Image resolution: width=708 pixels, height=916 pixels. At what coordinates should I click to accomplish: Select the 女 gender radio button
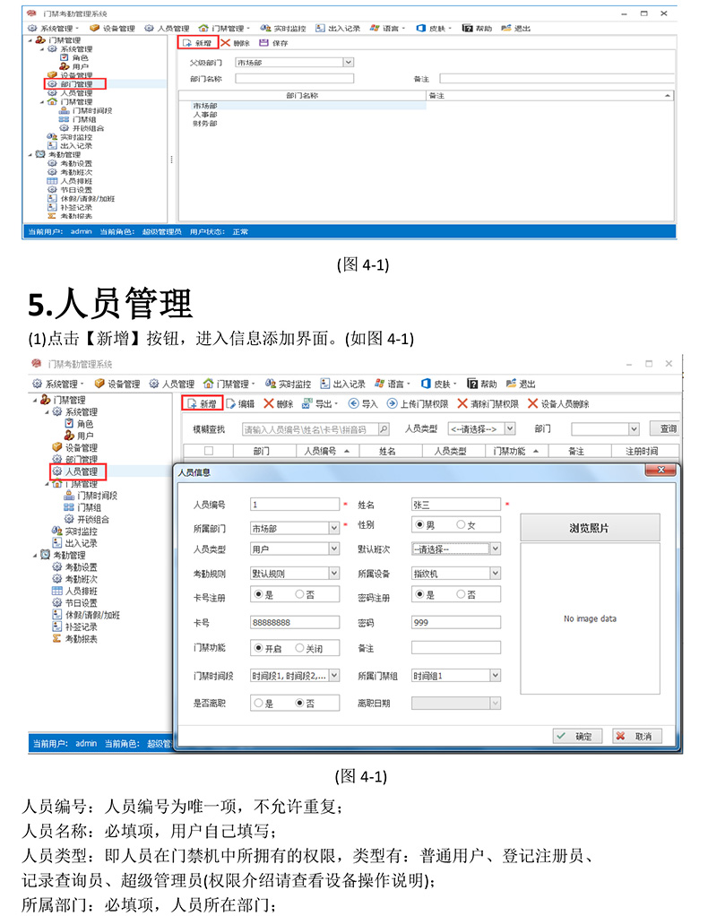(462, 524)
